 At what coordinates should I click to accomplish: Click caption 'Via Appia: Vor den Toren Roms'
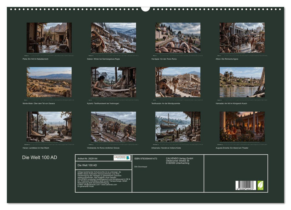[164, 59]
